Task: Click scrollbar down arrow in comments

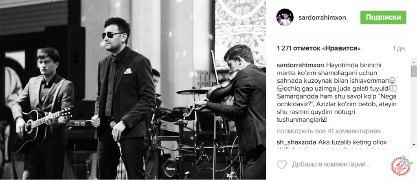Action: [x=414, y=145]
